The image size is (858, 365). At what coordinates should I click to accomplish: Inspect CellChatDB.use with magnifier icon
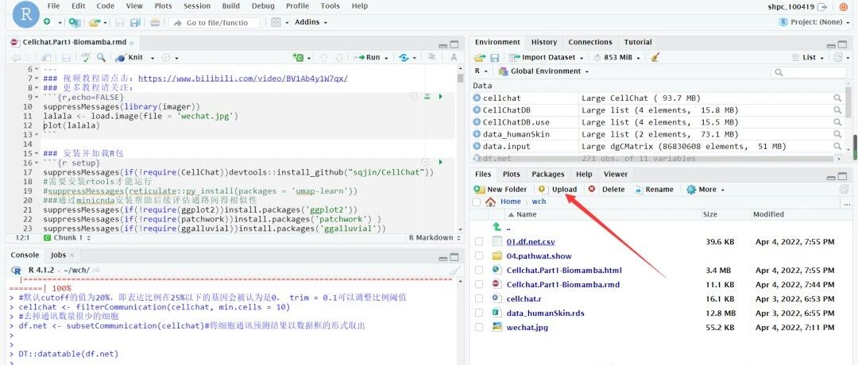click(x=837, y=122)
